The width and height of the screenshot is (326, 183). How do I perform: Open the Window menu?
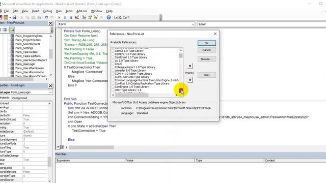click(96, 11)
